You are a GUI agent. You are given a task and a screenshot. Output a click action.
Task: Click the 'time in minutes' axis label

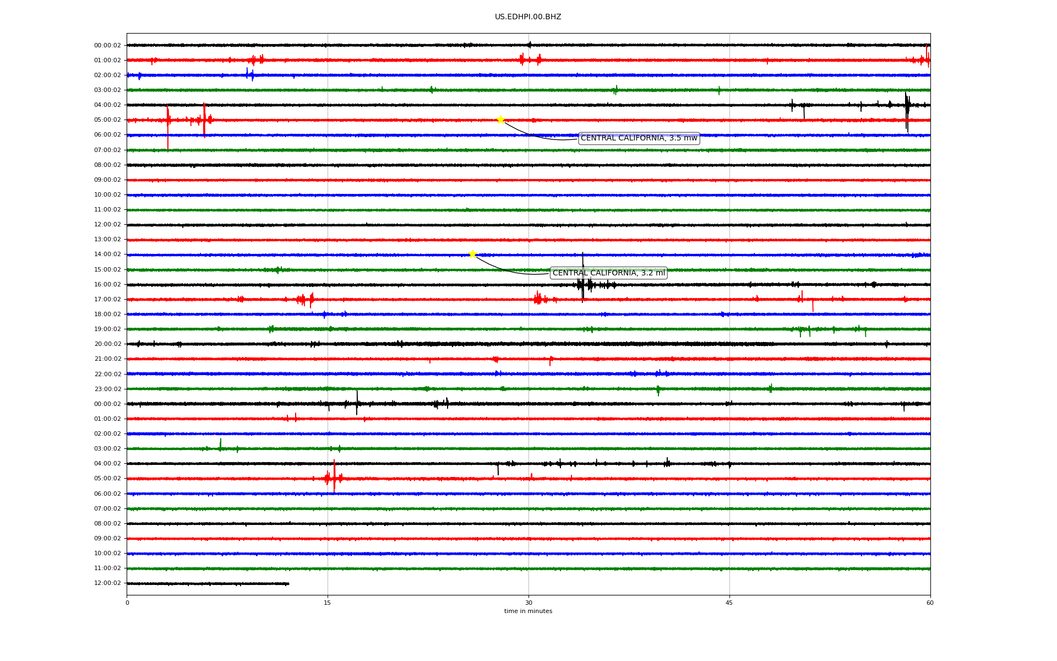528,611
